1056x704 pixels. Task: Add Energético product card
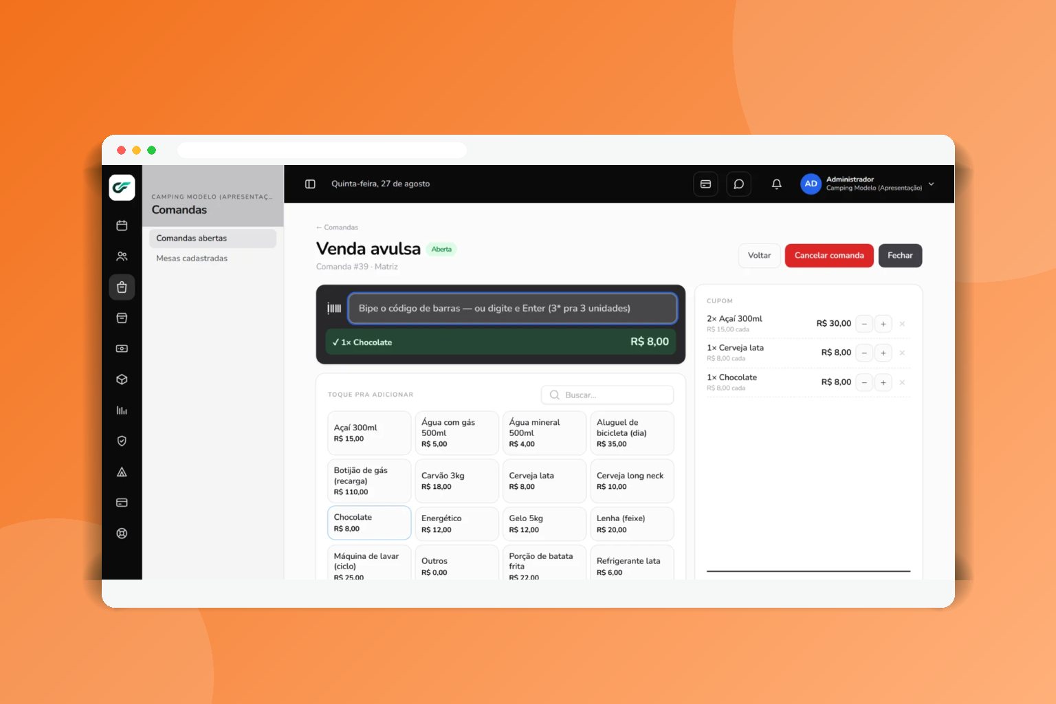pyautogui.click(x=456, y=524)
